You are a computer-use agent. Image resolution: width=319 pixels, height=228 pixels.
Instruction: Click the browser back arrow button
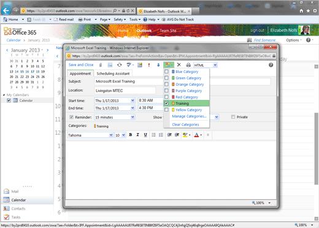6,10
